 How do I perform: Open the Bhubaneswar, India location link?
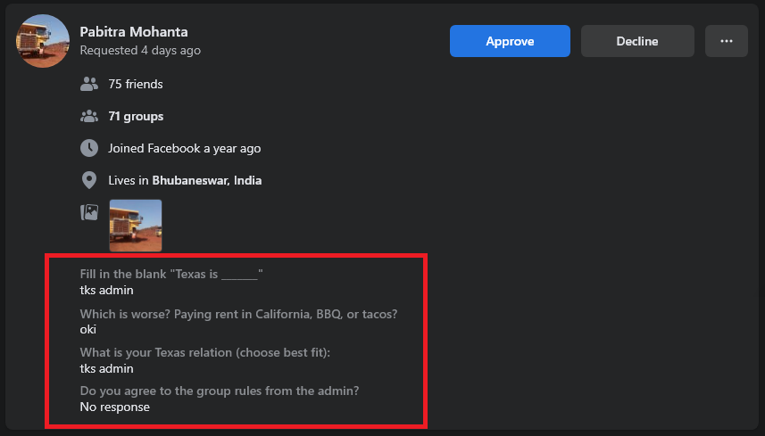point(207,180)
